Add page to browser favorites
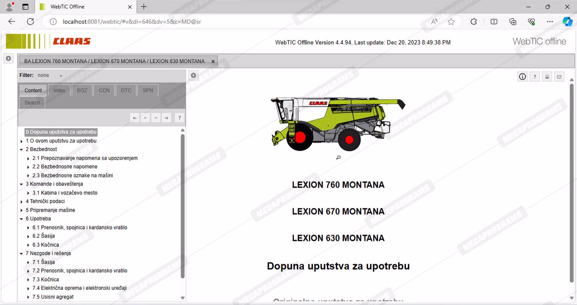This screenshot has height=305, width=577. pos(451,22)
